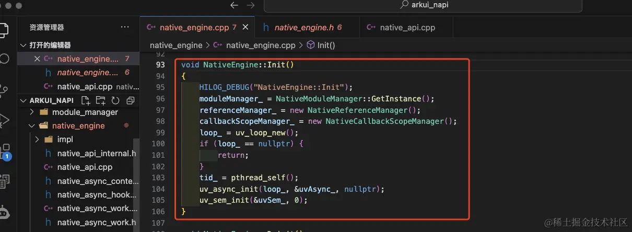This screenshot has width=632, height=232.
Task: Open Extensions view with badge 1
Action: (x=5, y=152)
